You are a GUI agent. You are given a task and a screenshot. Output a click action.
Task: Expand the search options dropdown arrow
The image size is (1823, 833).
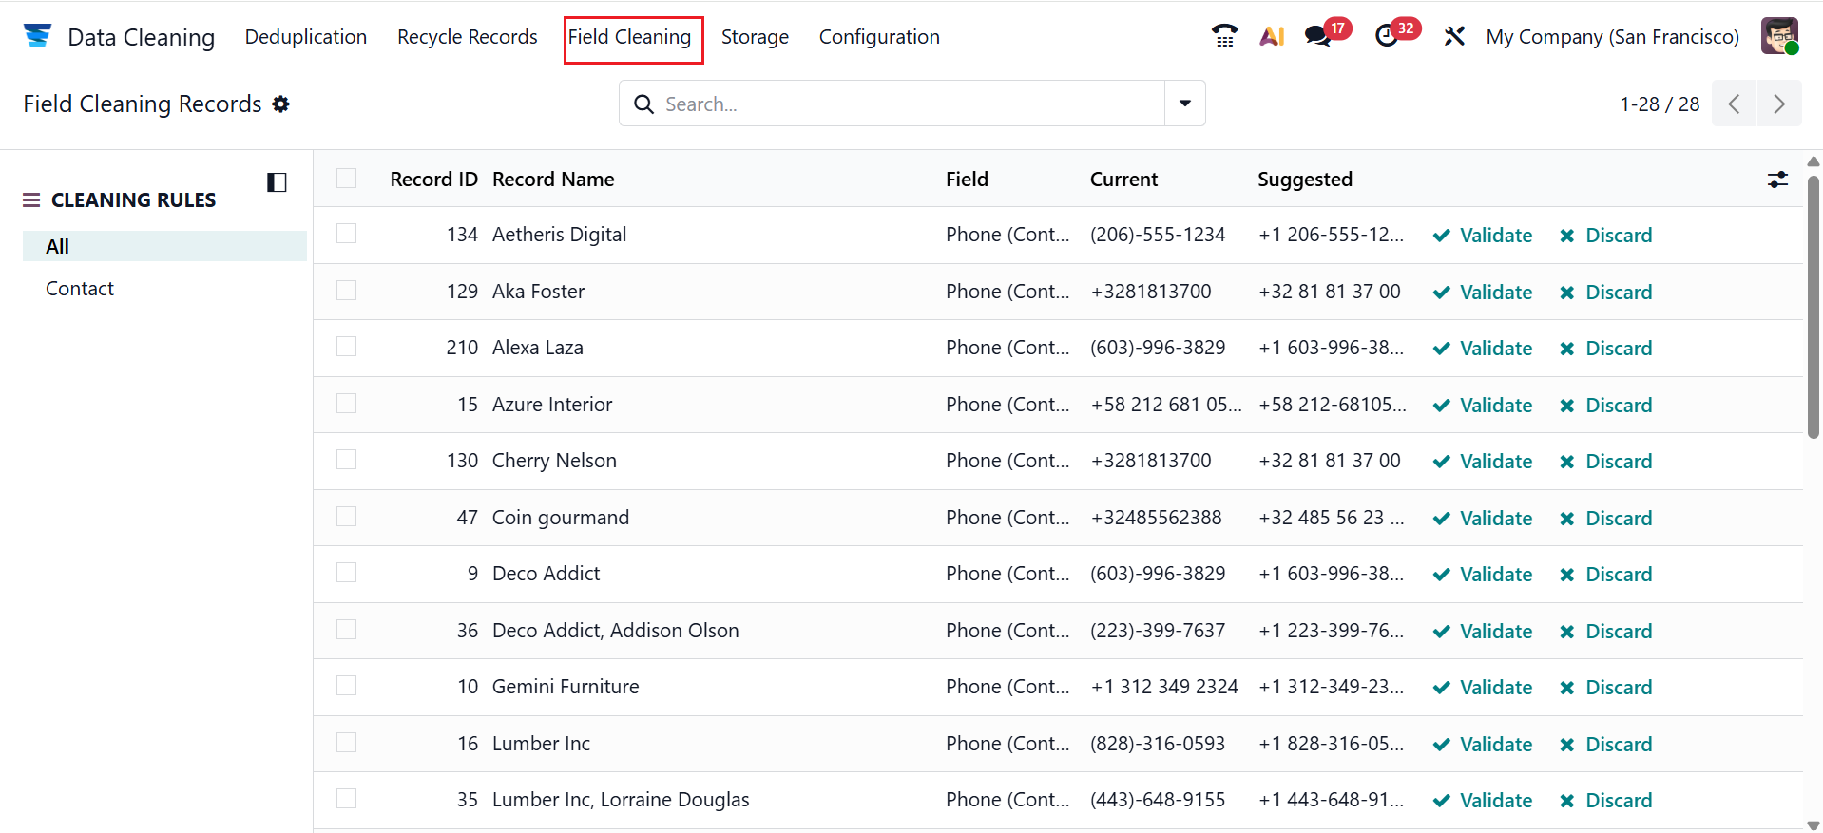click(1185, 104)
